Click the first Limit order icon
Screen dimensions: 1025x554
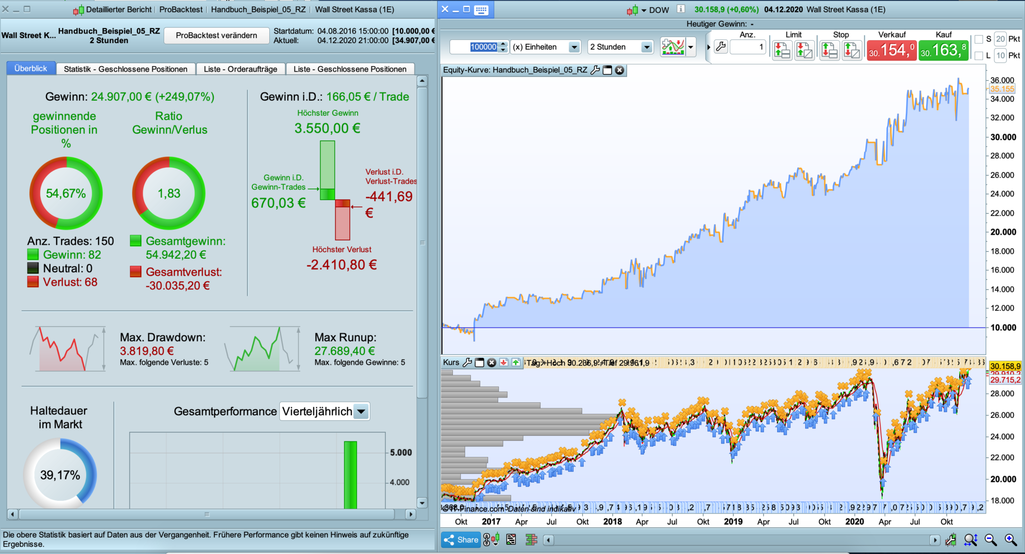point(782,51)
